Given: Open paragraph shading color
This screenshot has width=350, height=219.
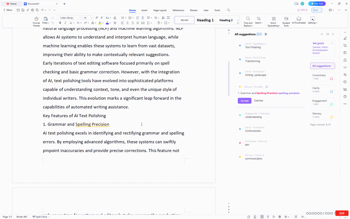Looking at the screenshot, I should (159, 23).
